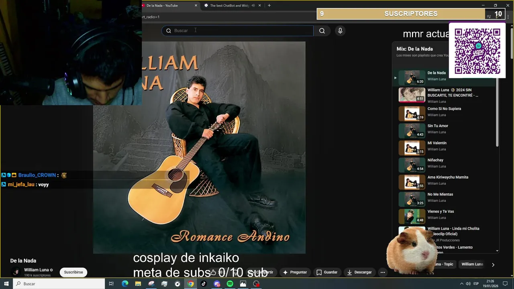
Task: Open the volume speaker tray icon
Action: click(468, 284)
